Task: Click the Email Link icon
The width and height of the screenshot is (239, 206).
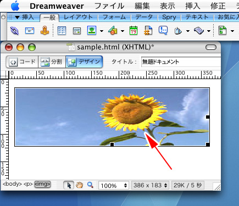Action: point(30,30)
